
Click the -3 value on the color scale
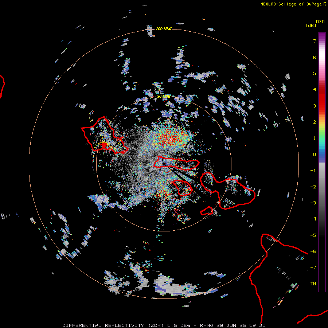coord(313,203)
